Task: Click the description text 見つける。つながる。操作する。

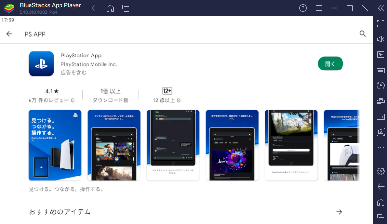Action: click(x=66, y=189)
